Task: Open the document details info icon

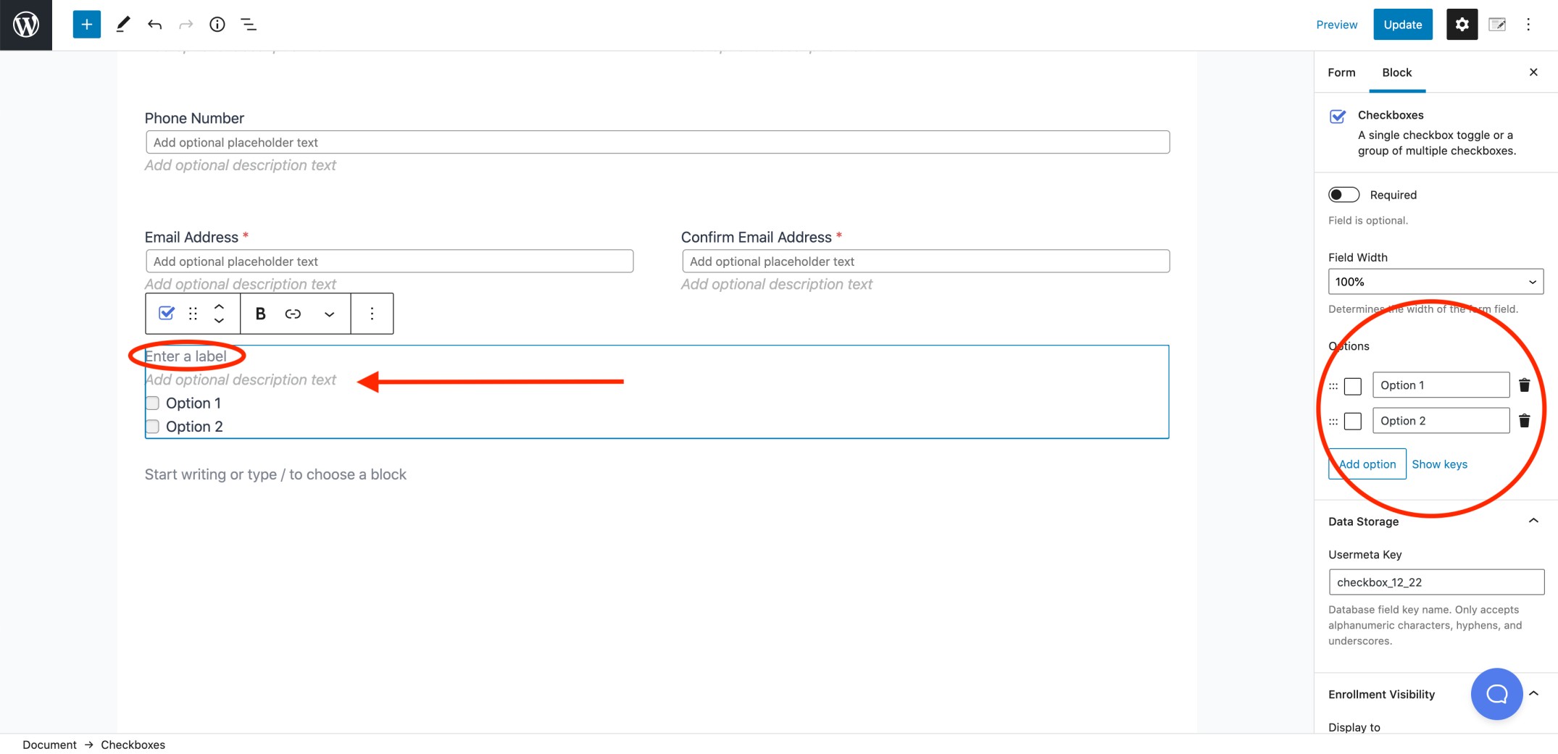Action: pos(217,25)
